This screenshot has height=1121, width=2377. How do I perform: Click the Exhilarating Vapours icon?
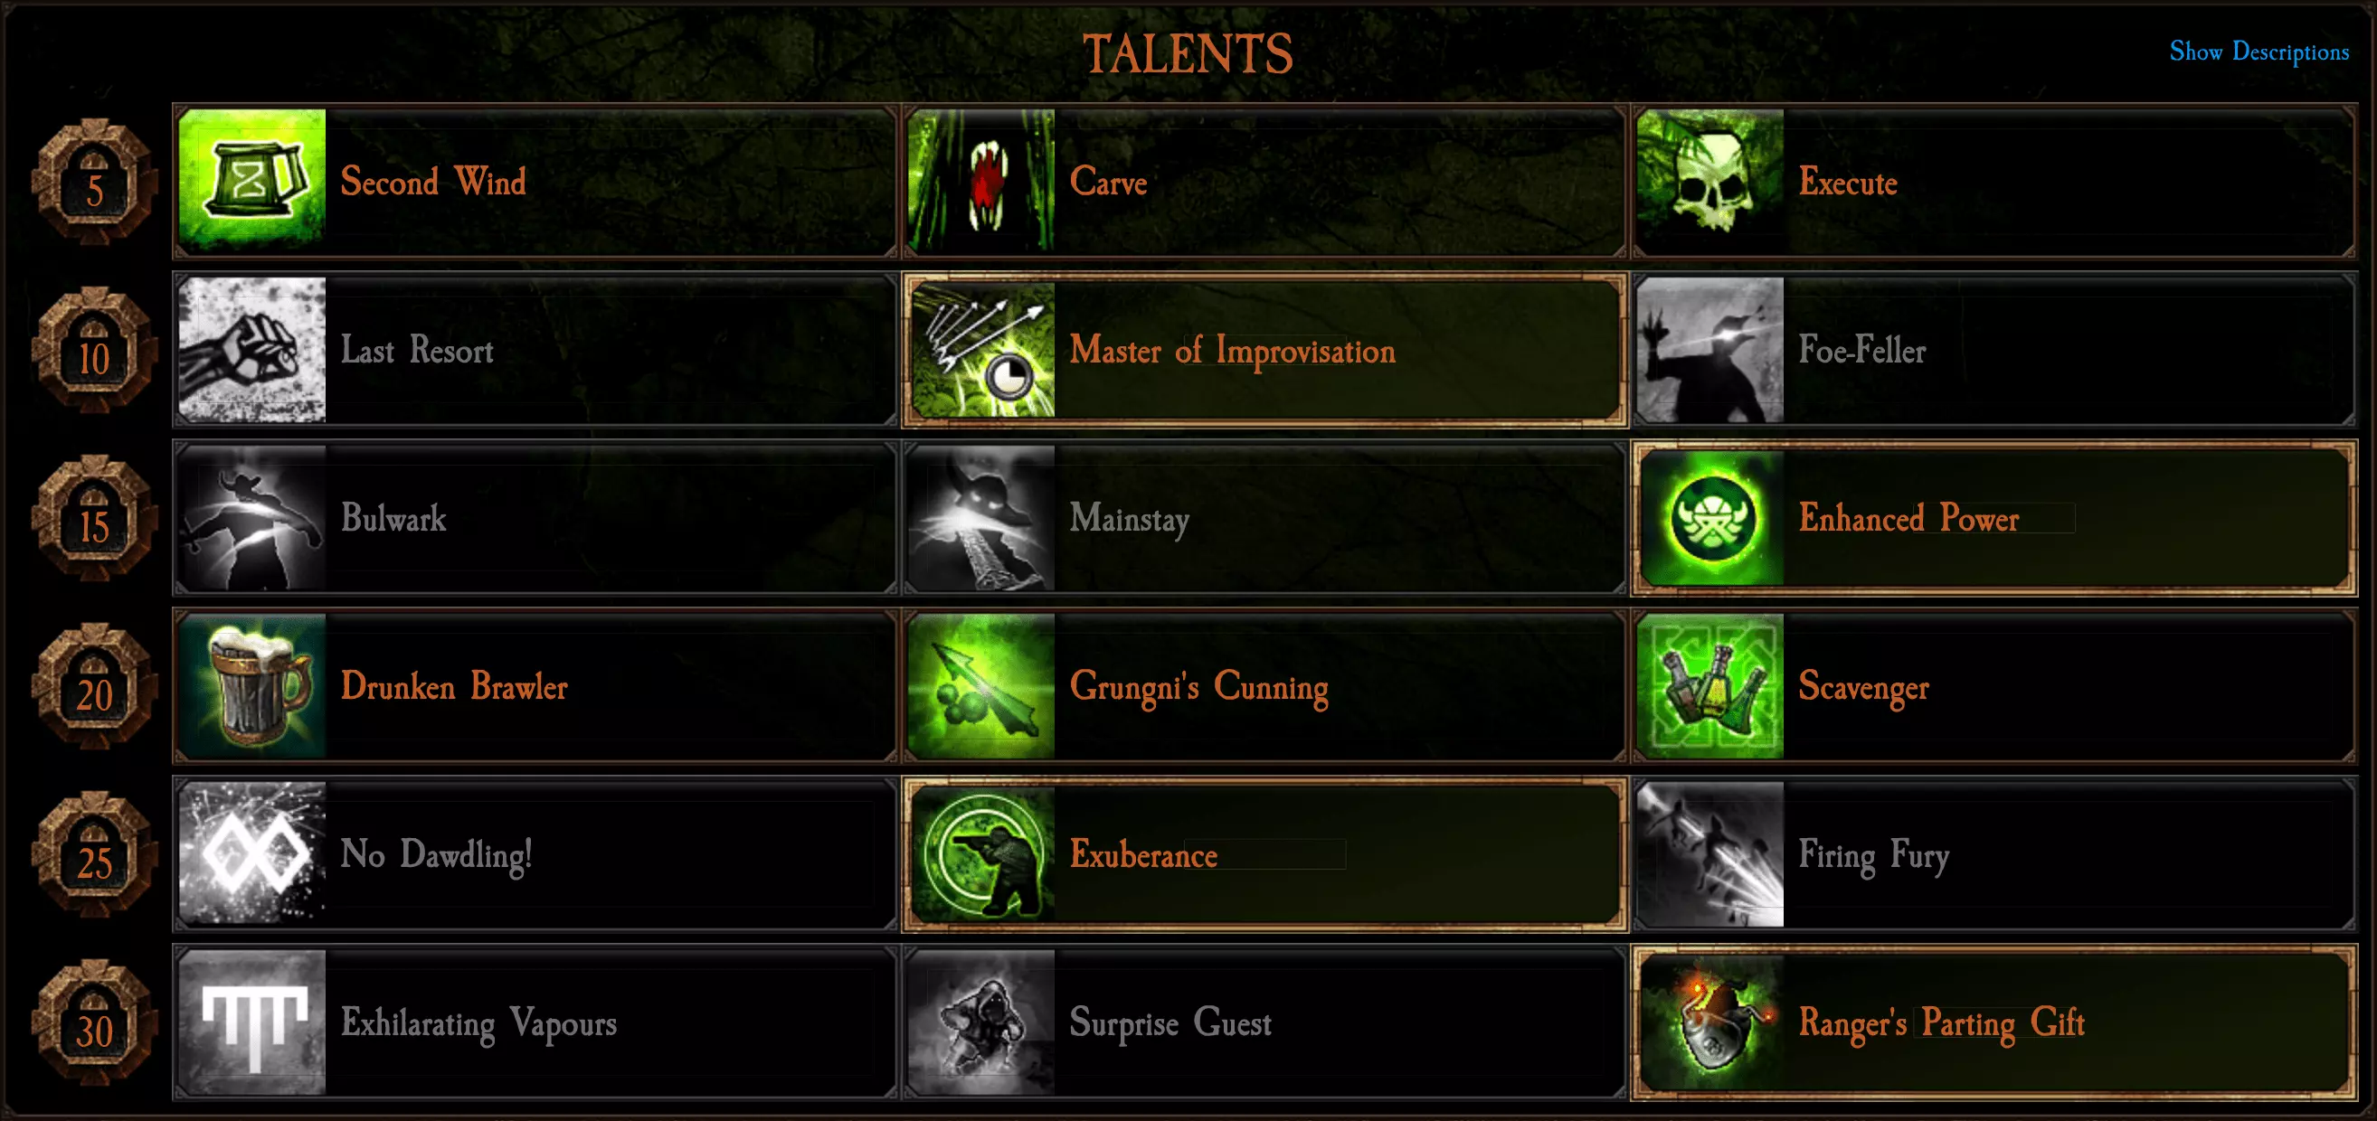tap(252, 1022)
